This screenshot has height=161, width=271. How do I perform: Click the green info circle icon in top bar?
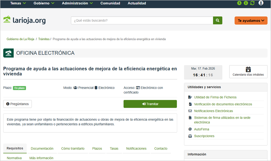pyautogui.click(x=246, y=3)
